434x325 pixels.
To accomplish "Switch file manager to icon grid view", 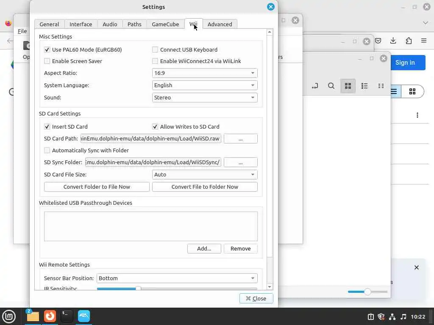I will [348, 85].
